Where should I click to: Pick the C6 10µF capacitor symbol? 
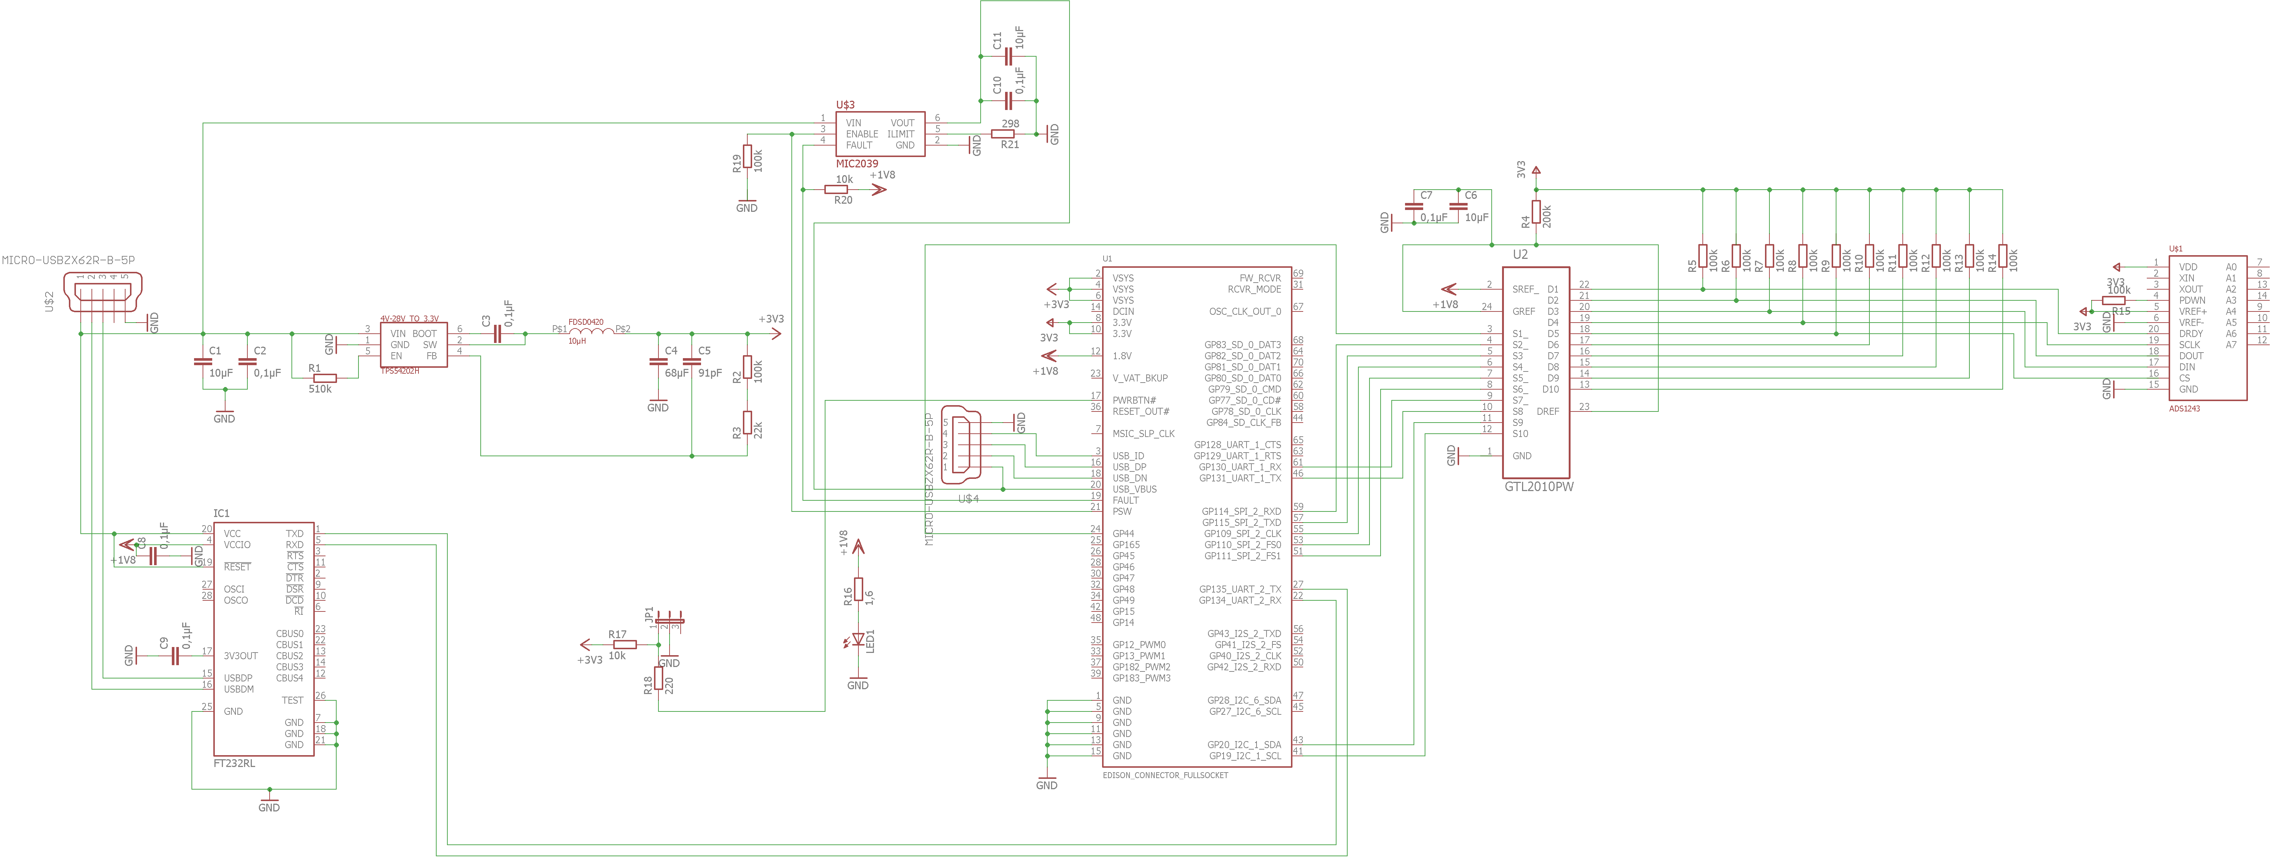pos(1458,206)
